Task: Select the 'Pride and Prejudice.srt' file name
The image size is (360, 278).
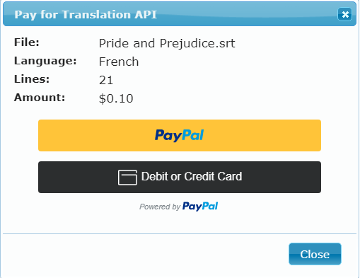Action: [x=167, y=43]
